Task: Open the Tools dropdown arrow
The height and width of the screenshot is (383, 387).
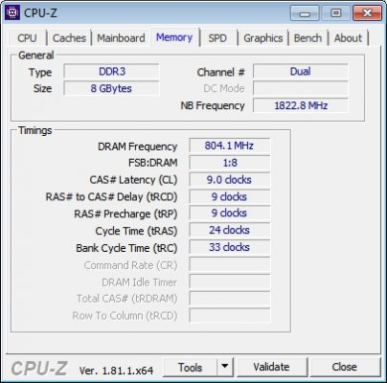Action: click(225, 367)
